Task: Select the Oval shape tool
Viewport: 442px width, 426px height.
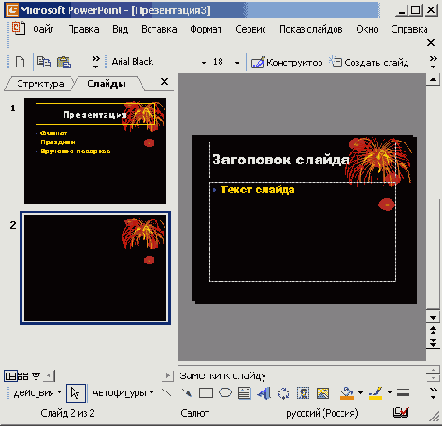Action: pos(225,393)
